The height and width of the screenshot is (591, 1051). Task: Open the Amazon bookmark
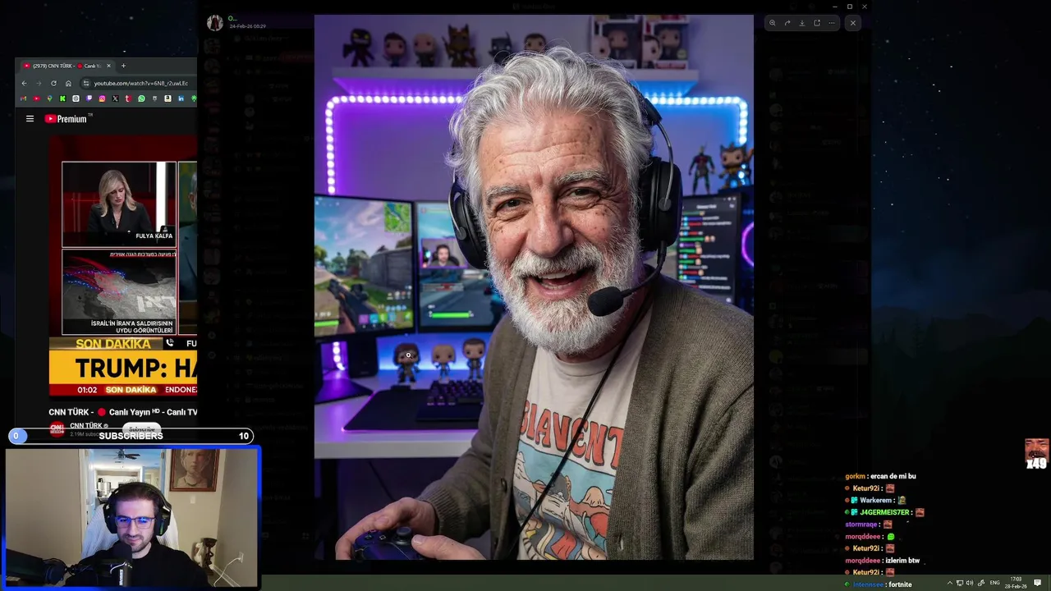coord(168,98)
